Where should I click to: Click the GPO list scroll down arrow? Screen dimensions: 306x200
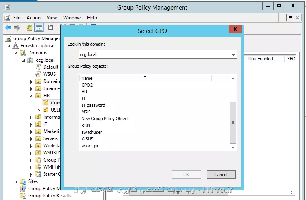point(233,147)
